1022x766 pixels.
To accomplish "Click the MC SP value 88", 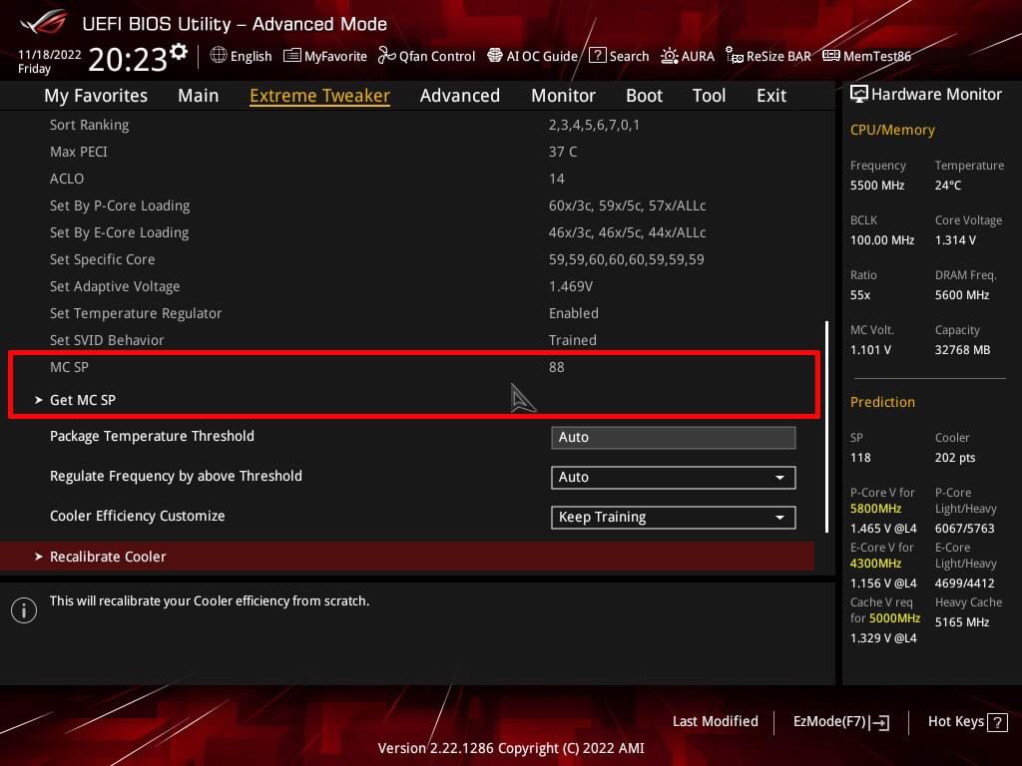I will [x=557, y=367].
